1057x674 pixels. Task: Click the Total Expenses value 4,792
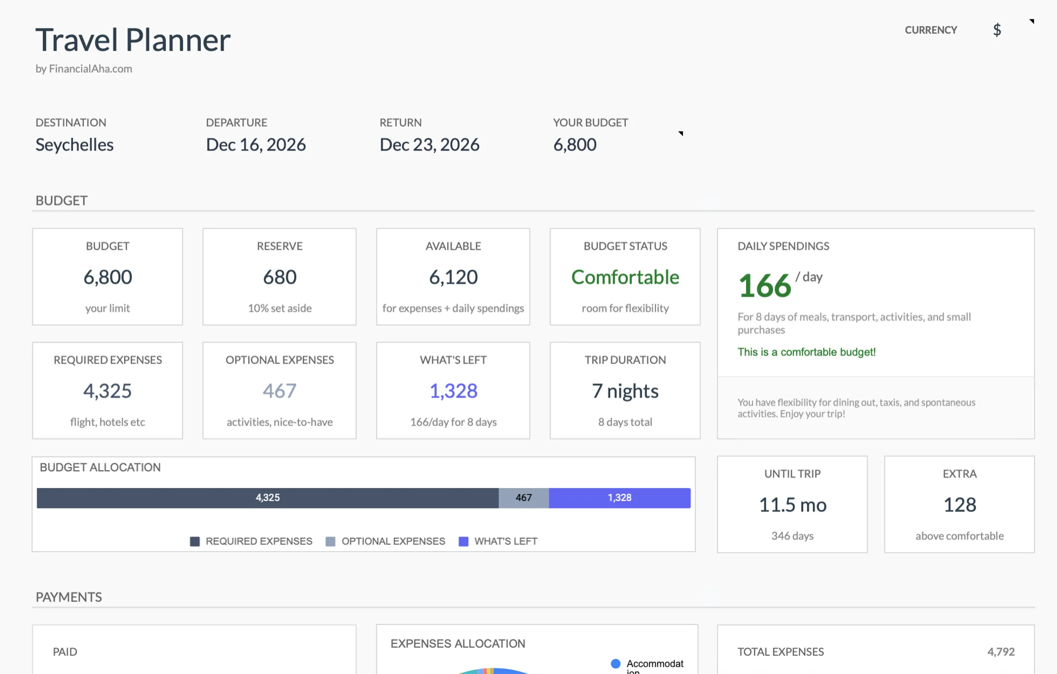1001,652
